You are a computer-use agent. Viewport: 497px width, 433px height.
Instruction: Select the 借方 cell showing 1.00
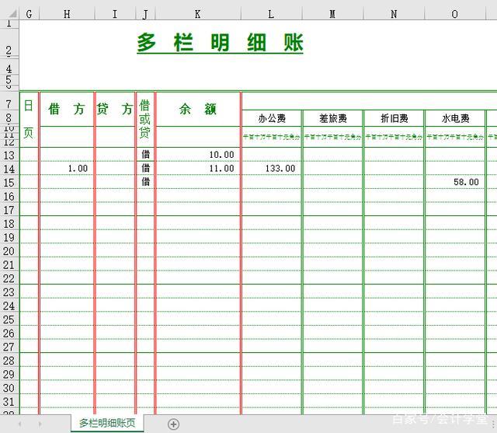pos(67,169)
